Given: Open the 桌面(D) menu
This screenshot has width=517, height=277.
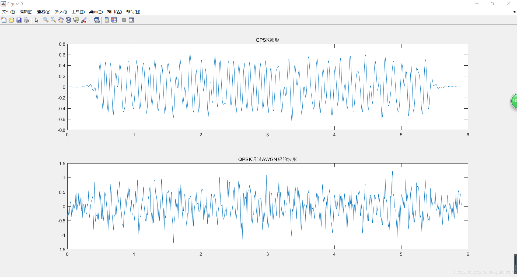Looking at the screenshot, I should point(96,12).
